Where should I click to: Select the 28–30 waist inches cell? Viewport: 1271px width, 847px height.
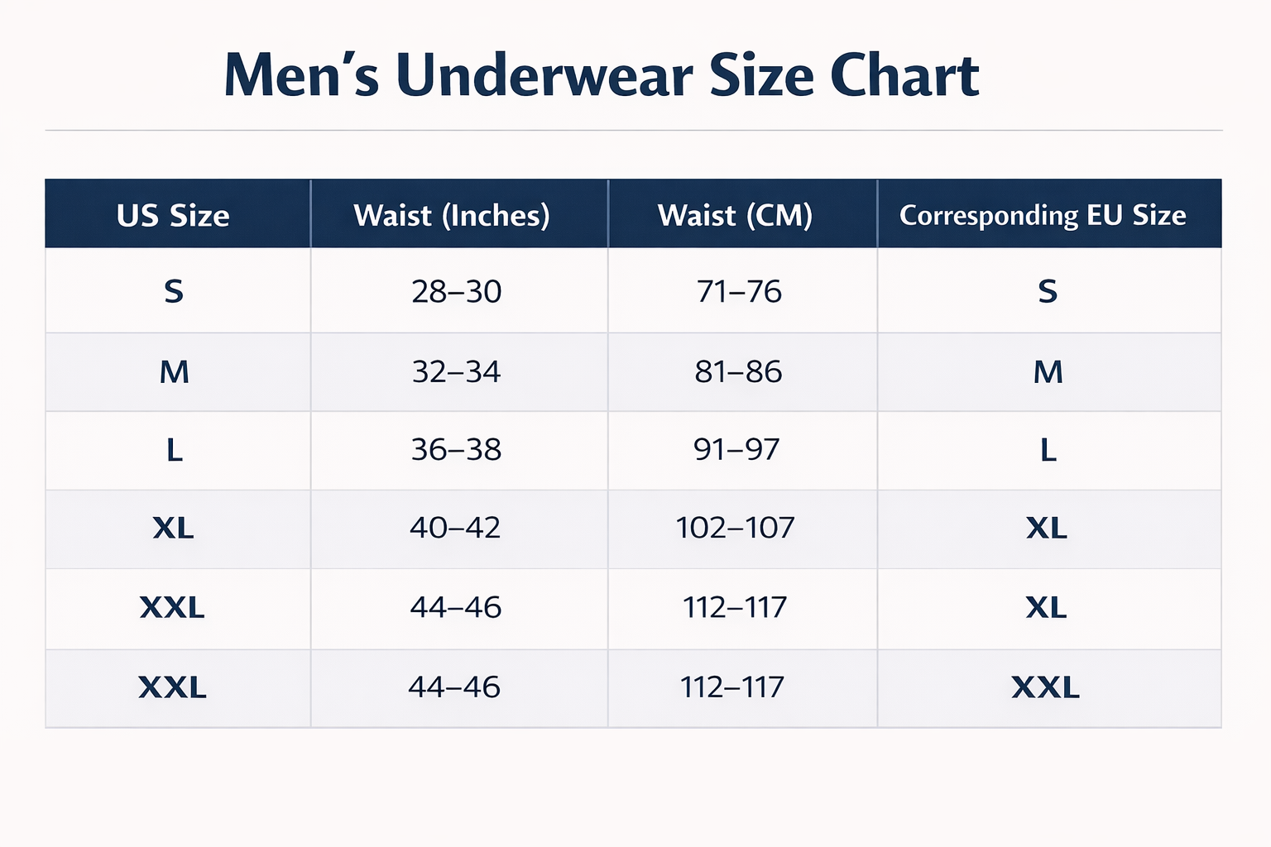456,291
